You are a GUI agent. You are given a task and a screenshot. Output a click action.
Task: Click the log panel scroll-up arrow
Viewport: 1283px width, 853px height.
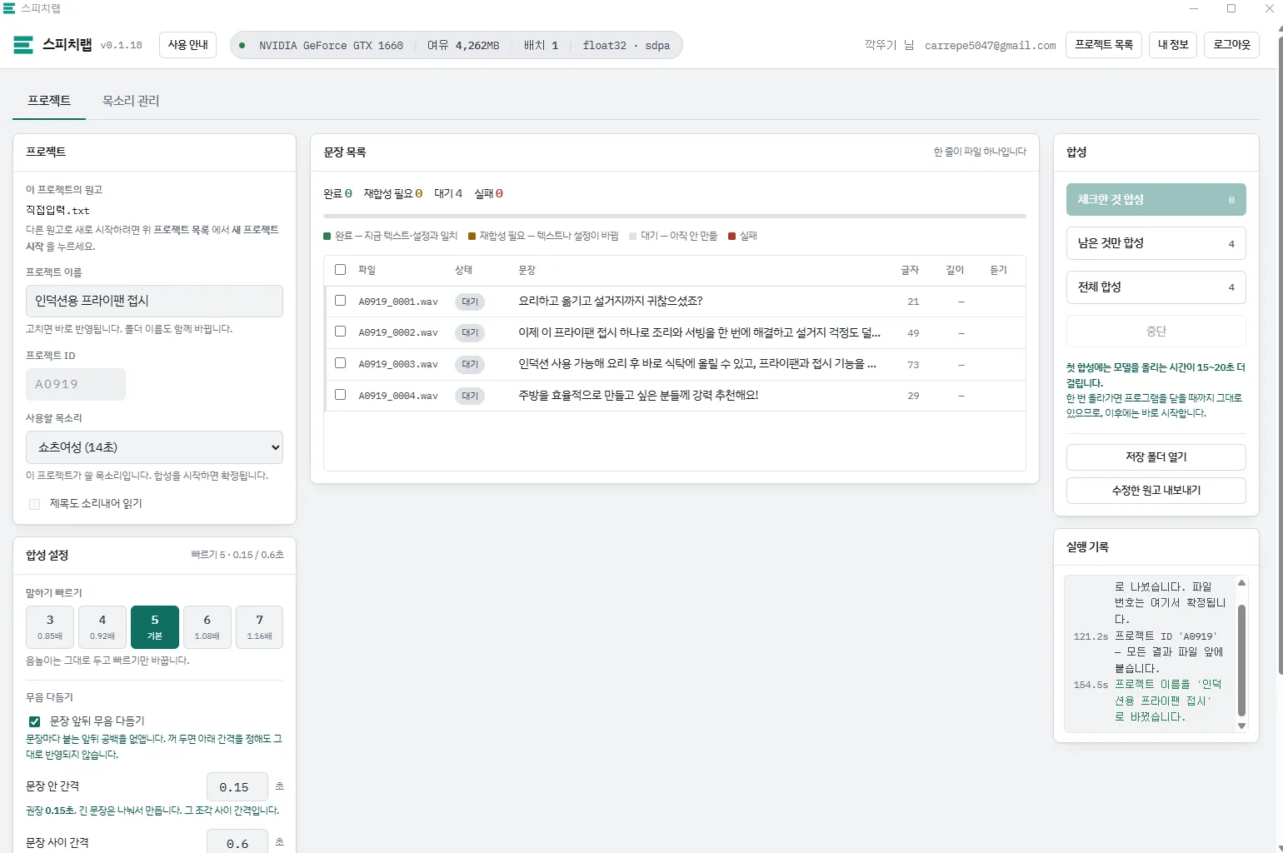(x=1241, y=583)
